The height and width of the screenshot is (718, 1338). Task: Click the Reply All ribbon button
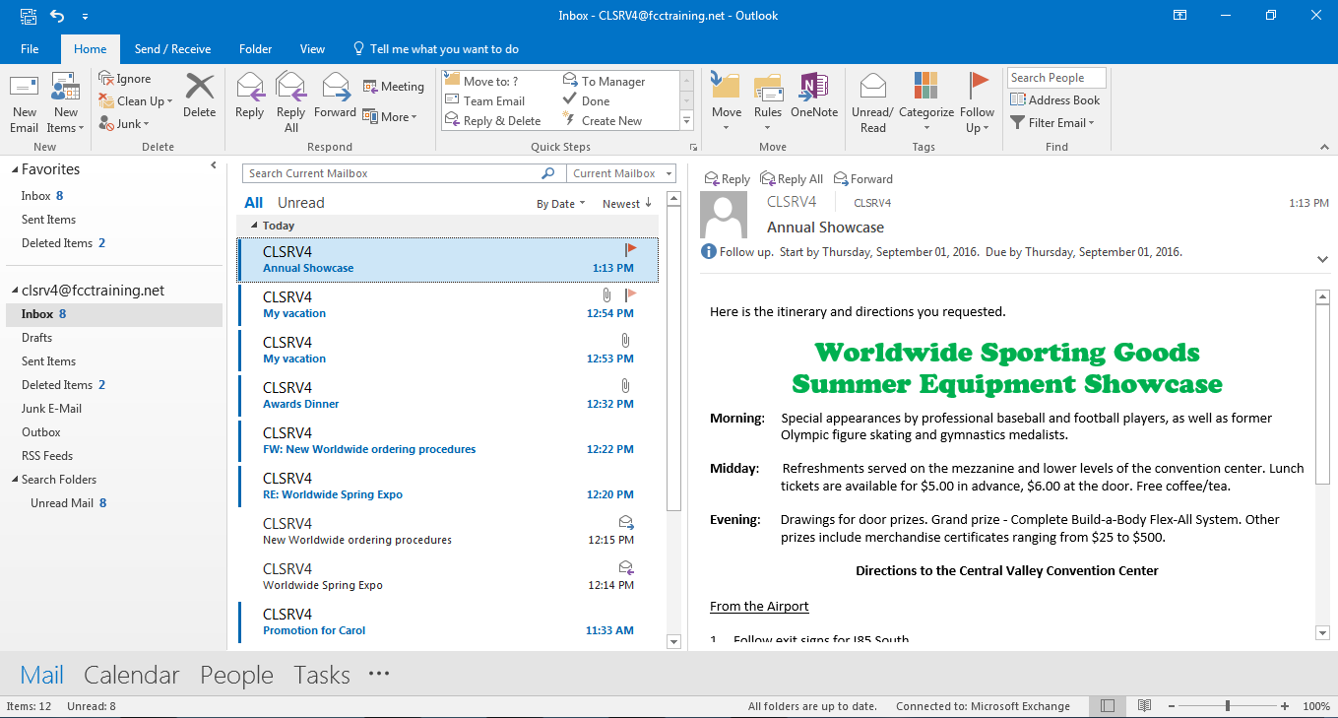291,103
